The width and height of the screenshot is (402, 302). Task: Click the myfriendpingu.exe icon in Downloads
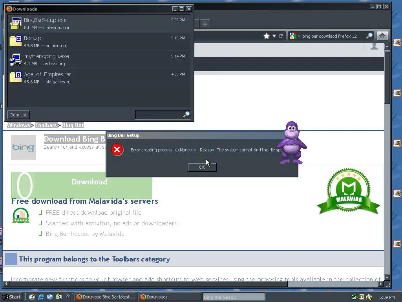[x=16, y=60]
